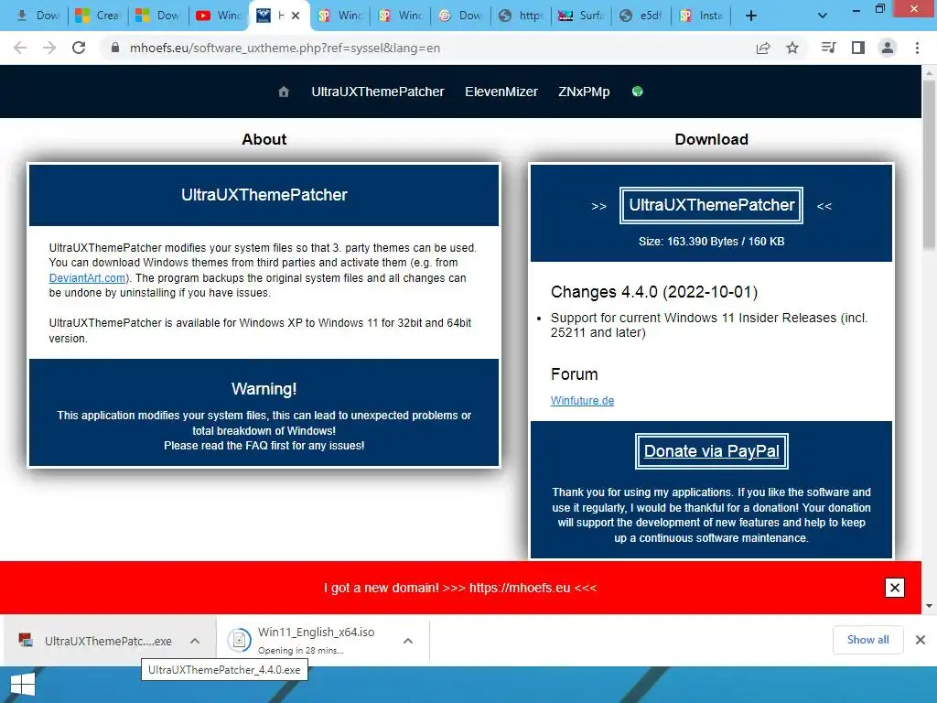Click the Size 163.390 Bytes text
937x703 pixels.
(x=711, y=242)
